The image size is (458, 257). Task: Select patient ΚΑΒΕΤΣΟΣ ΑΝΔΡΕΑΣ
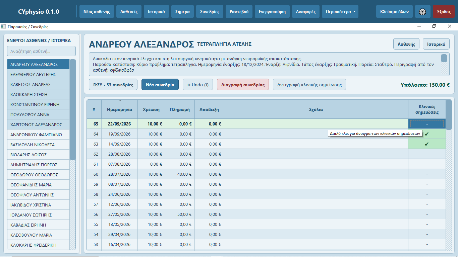point(38,84)
